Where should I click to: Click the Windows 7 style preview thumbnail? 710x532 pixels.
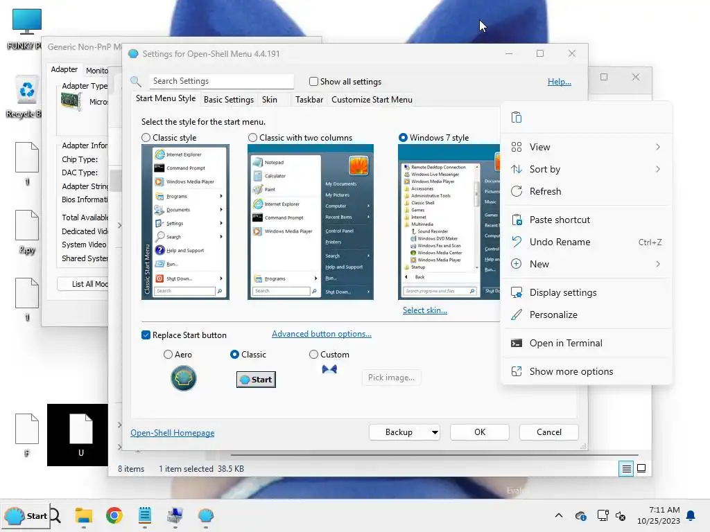point(449,222)
